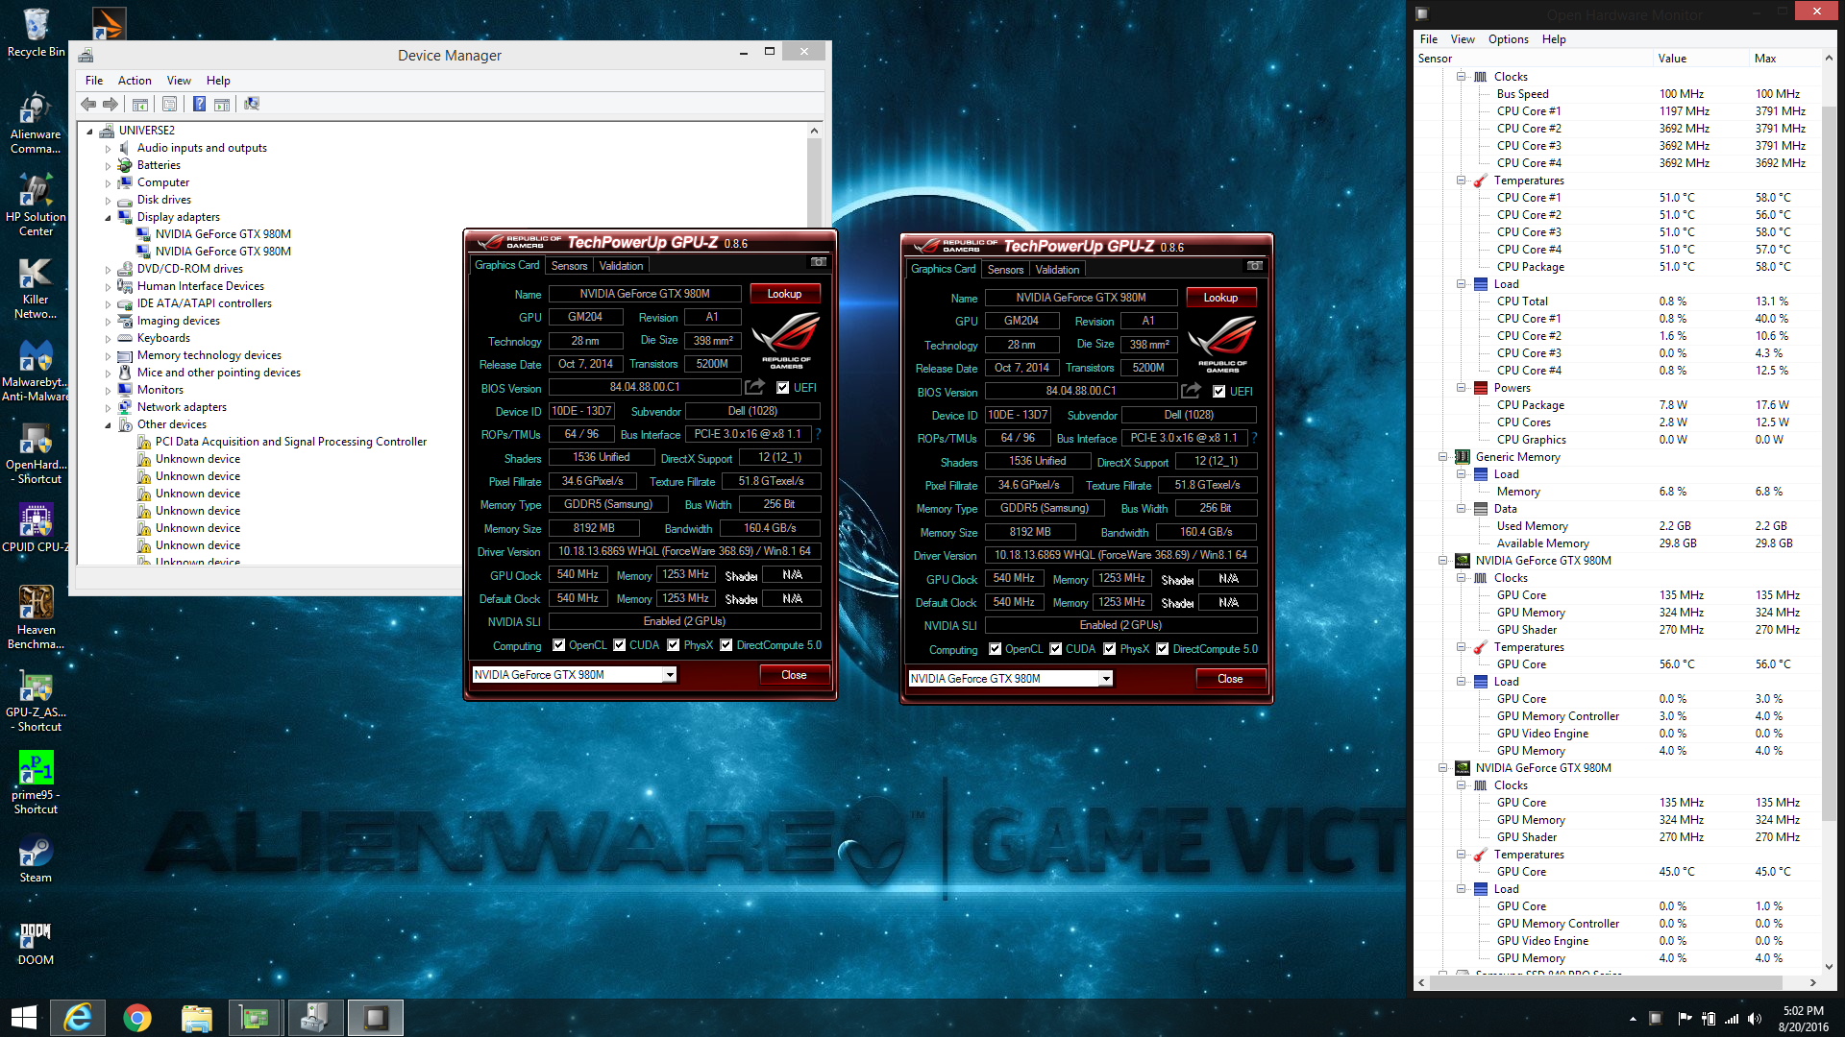Viewport: 1845px width, 1037px height.
Task: Open File menu in Open Hardware Monitor
Action: point(1429,39)
